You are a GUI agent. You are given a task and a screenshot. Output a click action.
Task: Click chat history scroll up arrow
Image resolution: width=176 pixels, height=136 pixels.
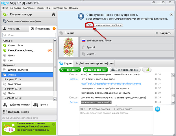click(x=173, y=75)
